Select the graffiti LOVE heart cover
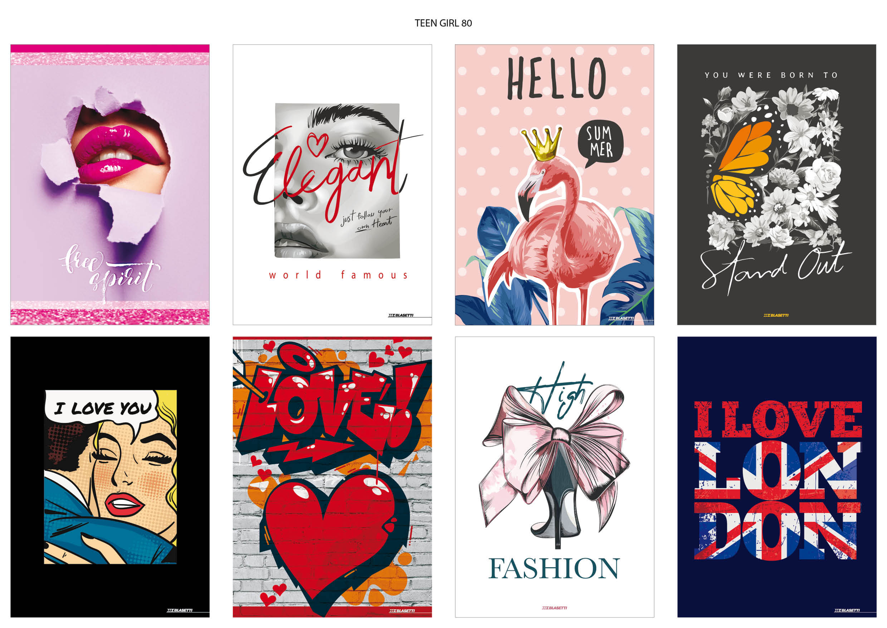887x628 pixels. click(x=332, y=477)
